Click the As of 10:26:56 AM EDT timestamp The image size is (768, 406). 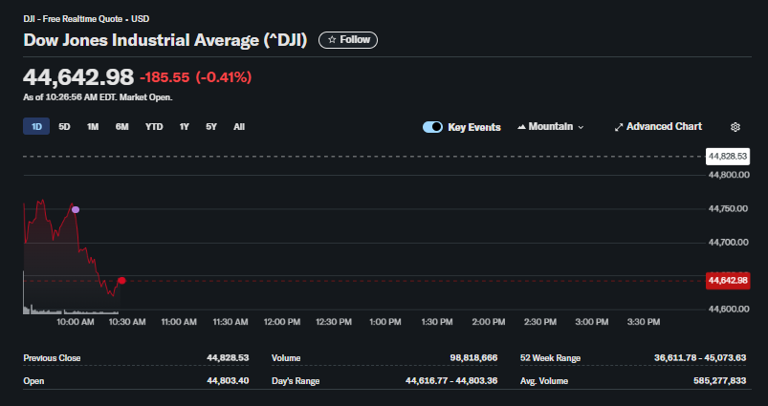pos(98,97)
